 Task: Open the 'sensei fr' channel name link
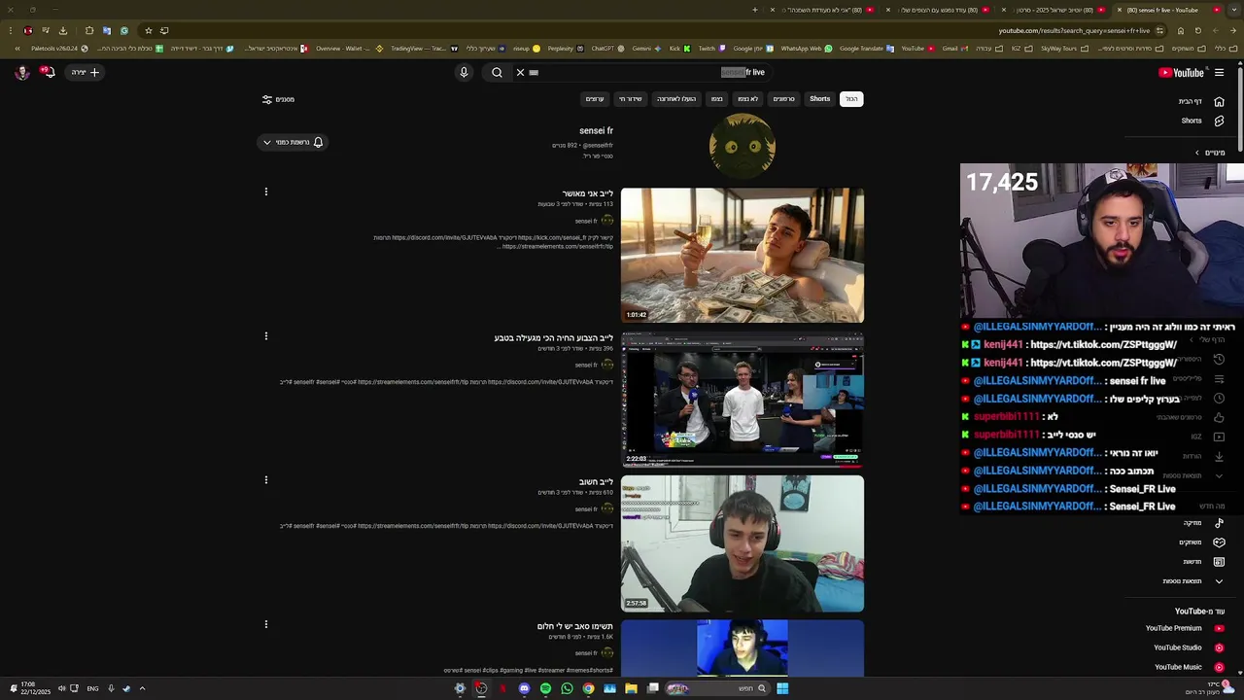pyautogui.click(x=596, y=131)
